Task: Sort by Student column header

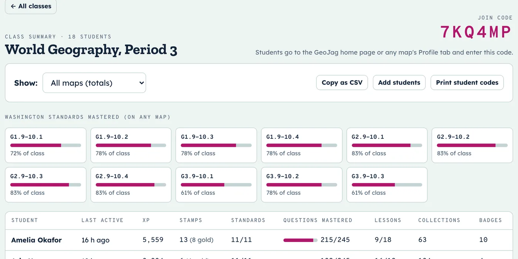Action: click(24, 220)
